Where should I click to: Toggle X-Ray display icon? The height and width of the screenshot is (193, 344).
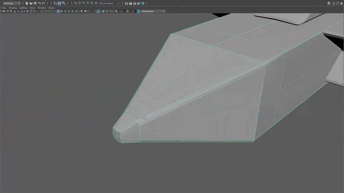point(103,11)
